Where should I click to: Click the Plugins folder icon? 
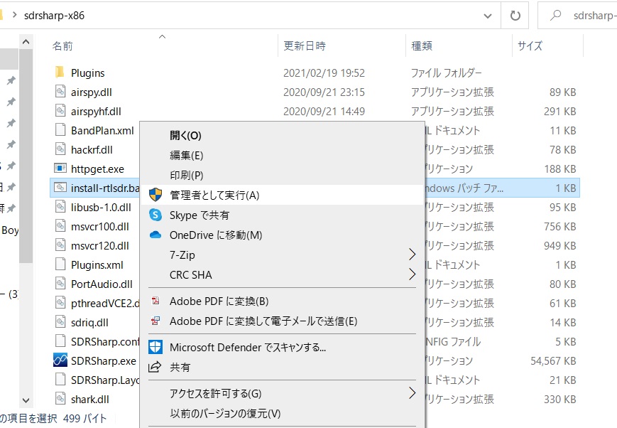pos(60,73)
